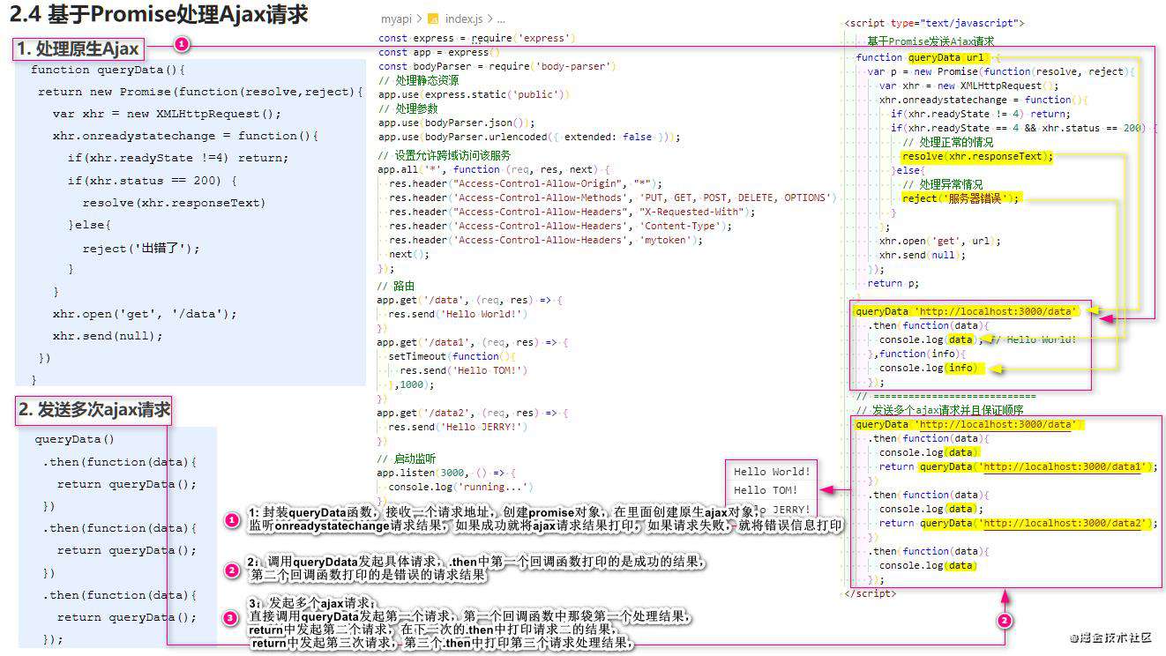1166x656 pixels.
Task: Click line "app.all('*', function (req, res, next) {"
Action: (495, 169)
